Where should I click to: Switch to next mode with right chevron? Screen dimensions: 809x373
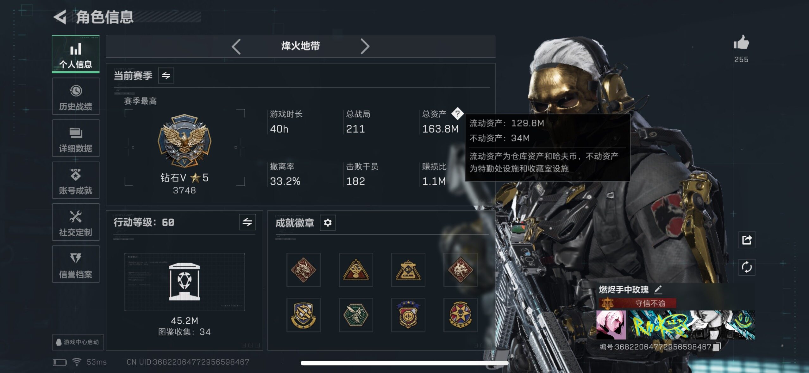[x=365, y=47]
